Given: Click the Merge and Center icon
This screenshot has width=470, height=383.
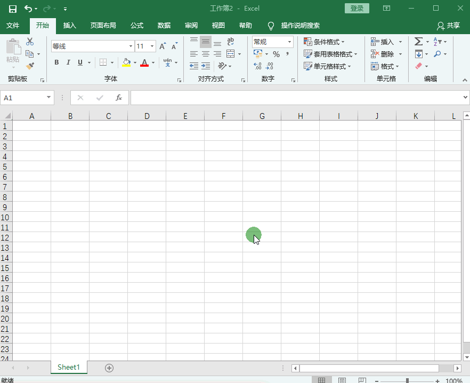Looking at the screenshot, I should pyautogui.click(x=231, y=54).
